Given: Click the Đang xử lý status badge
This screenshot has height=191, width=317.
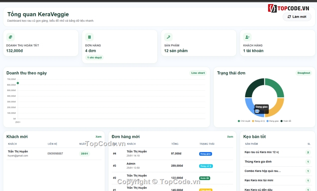Looking at the screenshot, I should coord(206,166).
